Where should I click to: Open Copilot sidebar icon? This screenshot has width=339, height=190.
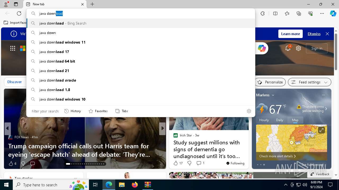(333, 13)
